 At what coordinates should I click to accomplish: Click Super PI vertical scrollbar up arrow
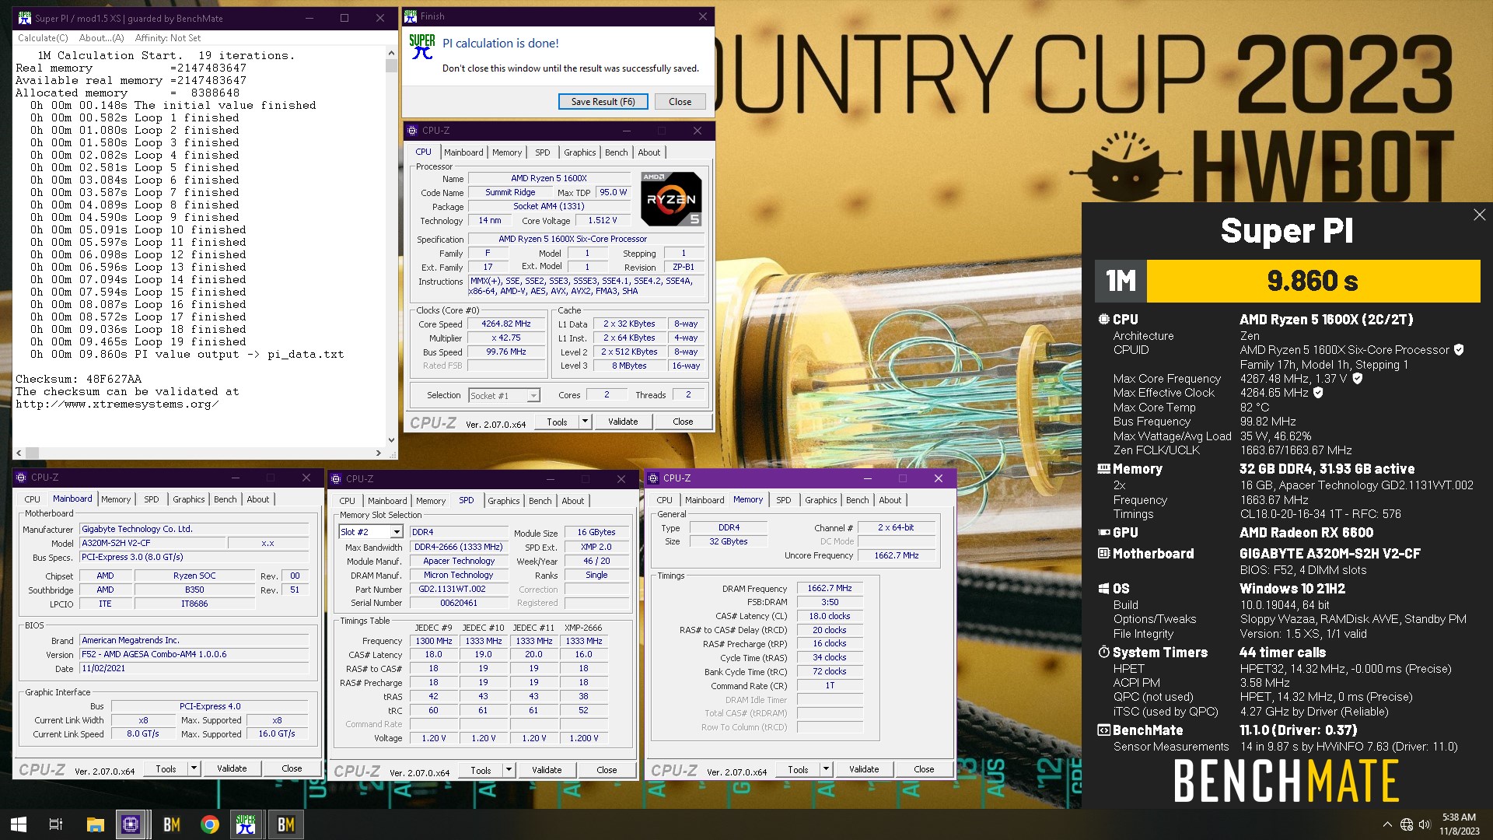coord(391,53)
